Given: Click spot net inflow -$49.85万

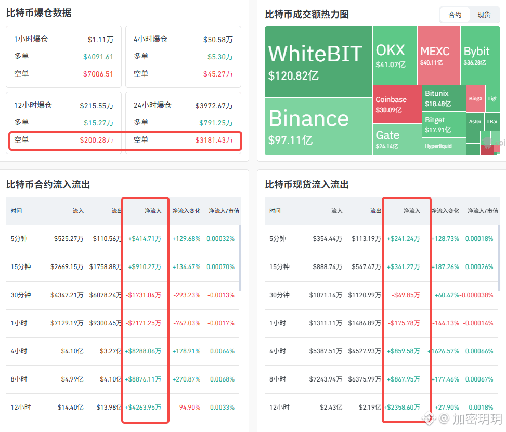Looking at the screenshot, I should [406, 295].
